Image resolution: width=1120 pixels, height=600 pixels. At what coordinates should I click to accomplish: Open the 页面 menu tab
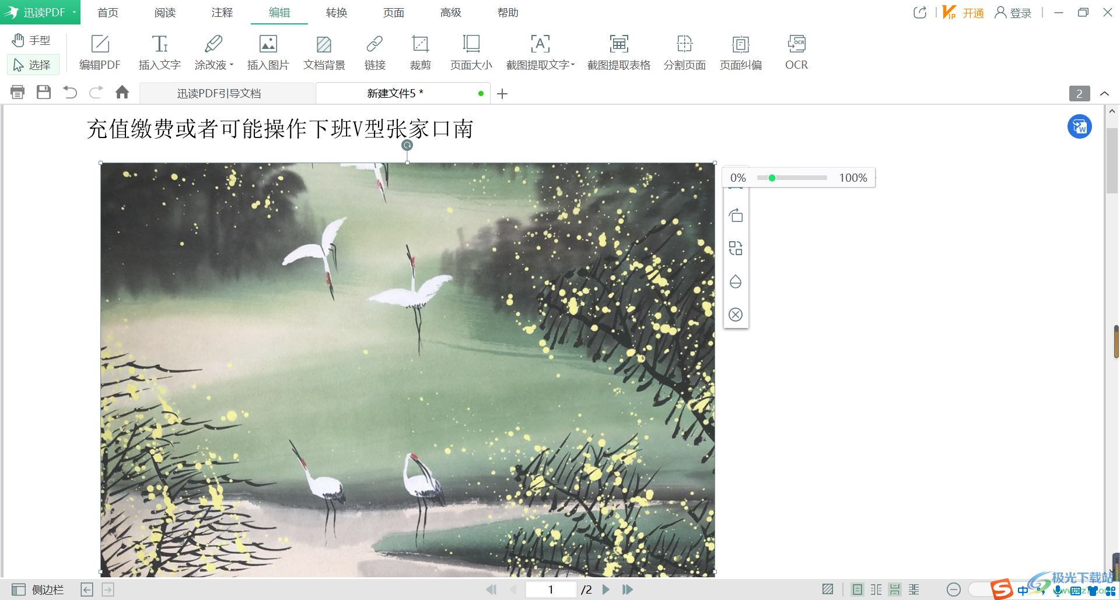[x=394, y=12]
